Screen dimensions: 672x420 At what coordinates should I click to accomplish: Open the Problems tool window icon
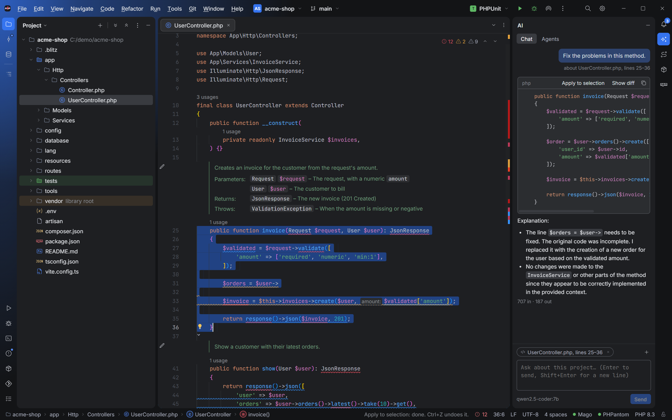point(8,353)
